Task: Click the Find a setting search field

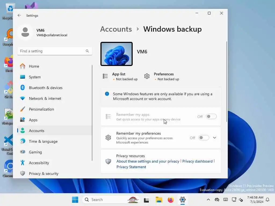Action: [55, 51]
